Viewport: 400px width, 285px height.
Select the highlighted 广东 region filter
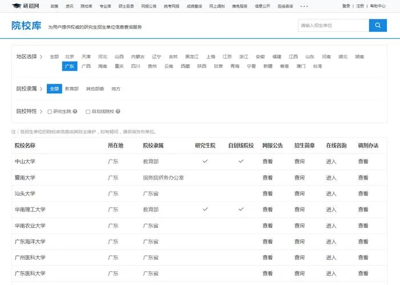coord(70,66)
